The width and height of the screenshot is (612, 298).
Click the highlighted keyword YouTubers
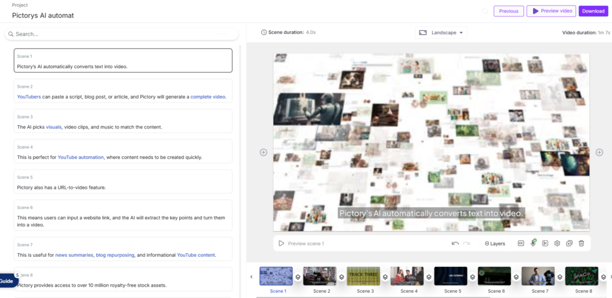(x=29, y=97)
